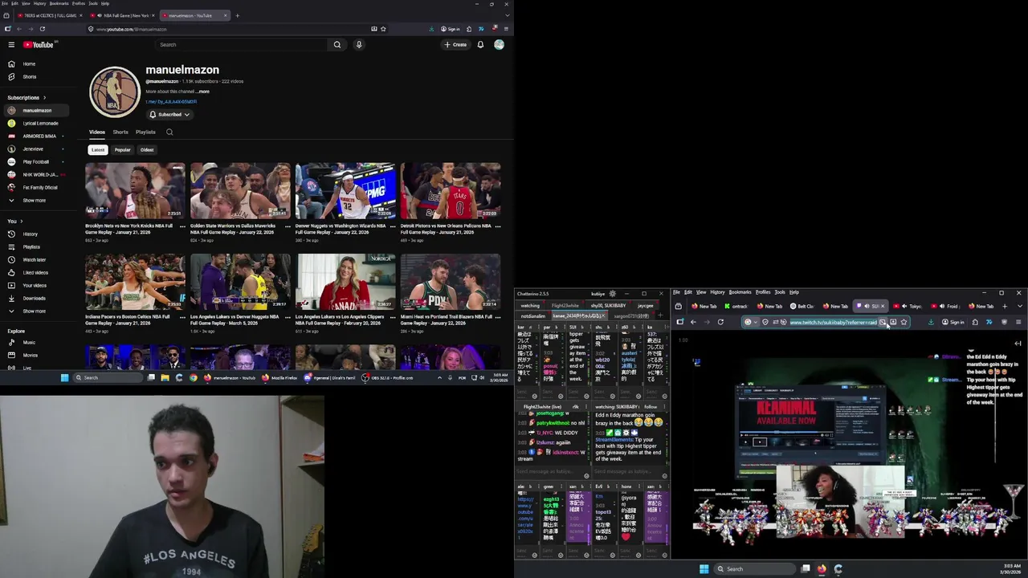Open the History menu in the YouTube Firefox window
The image size is (1028, 578).
tap(39, 3)
